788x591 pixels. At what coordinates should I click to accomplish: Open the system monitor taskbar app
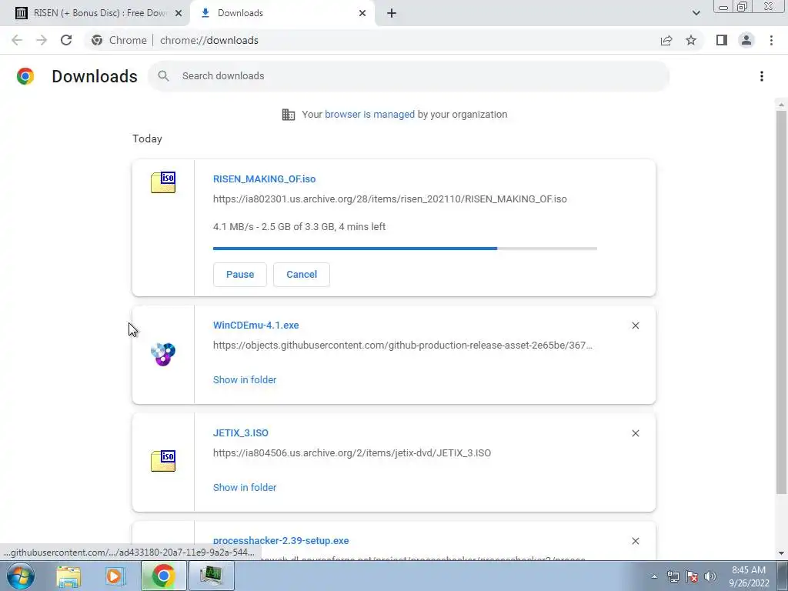(x=211, y=576)
